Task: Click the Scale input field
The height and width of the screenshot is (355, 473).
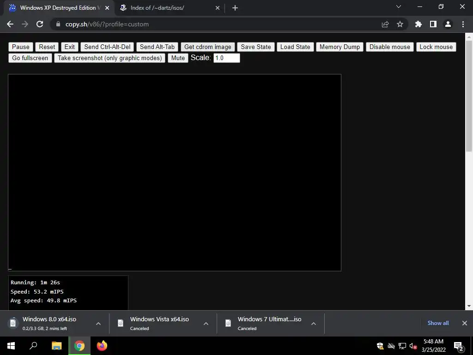Action: [x=226, y=58]
